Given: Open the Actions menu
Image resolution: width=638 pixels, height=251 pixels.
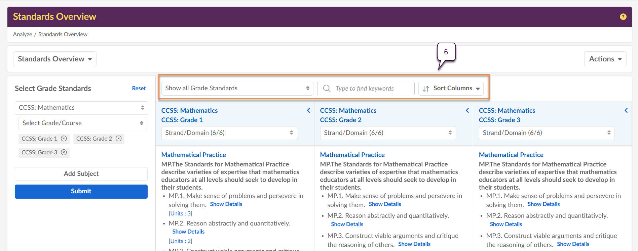Looking at the screenshot, I should (605, 59).
